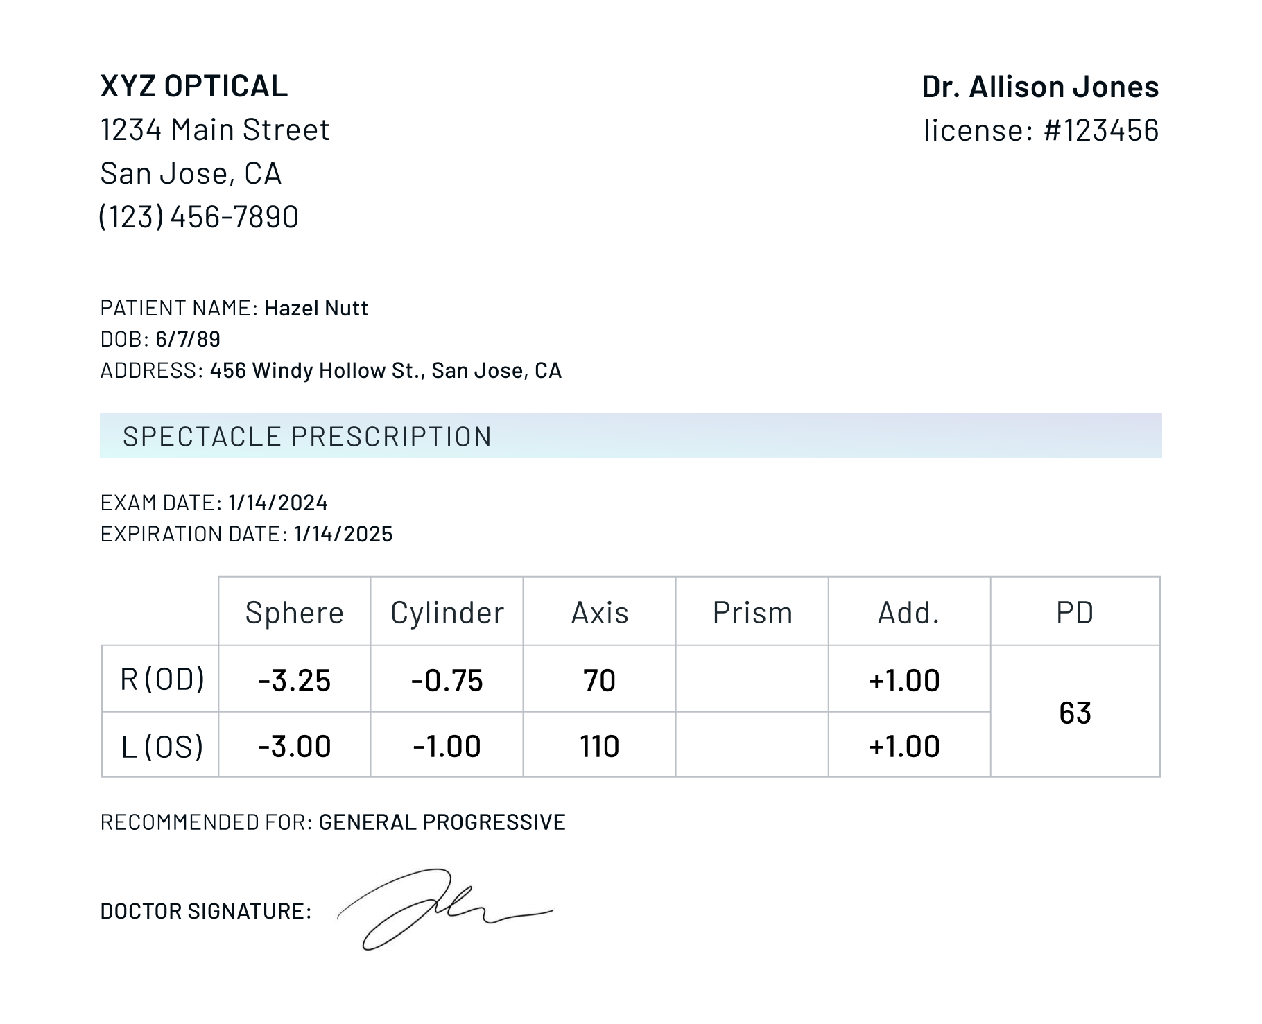Click the XYZ OPTICAL clinic name
This screenshot has width=1262, height=1024.
(193, 86)
